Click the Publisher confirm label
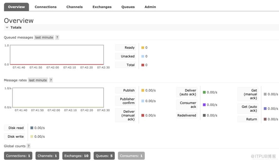This screenshot has width=279, height=161. 126,101
